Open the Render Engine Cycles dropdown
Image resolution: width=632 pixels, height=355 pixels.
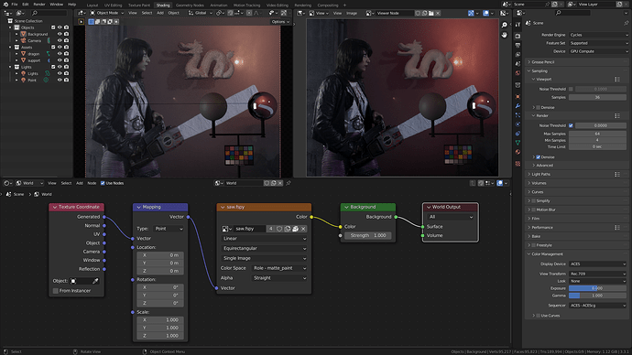click(x=598, y=35)
